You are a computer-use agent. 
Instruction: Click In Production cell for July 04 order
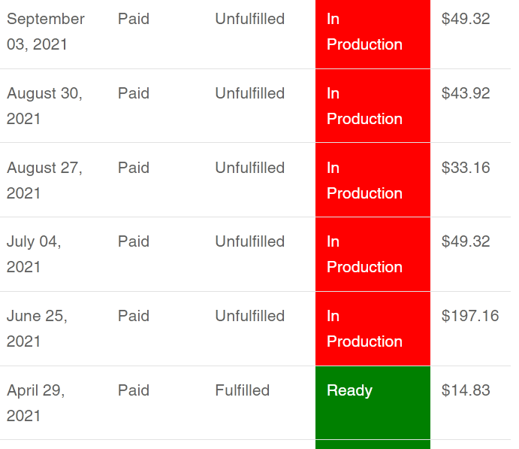[x=373, y=254]
